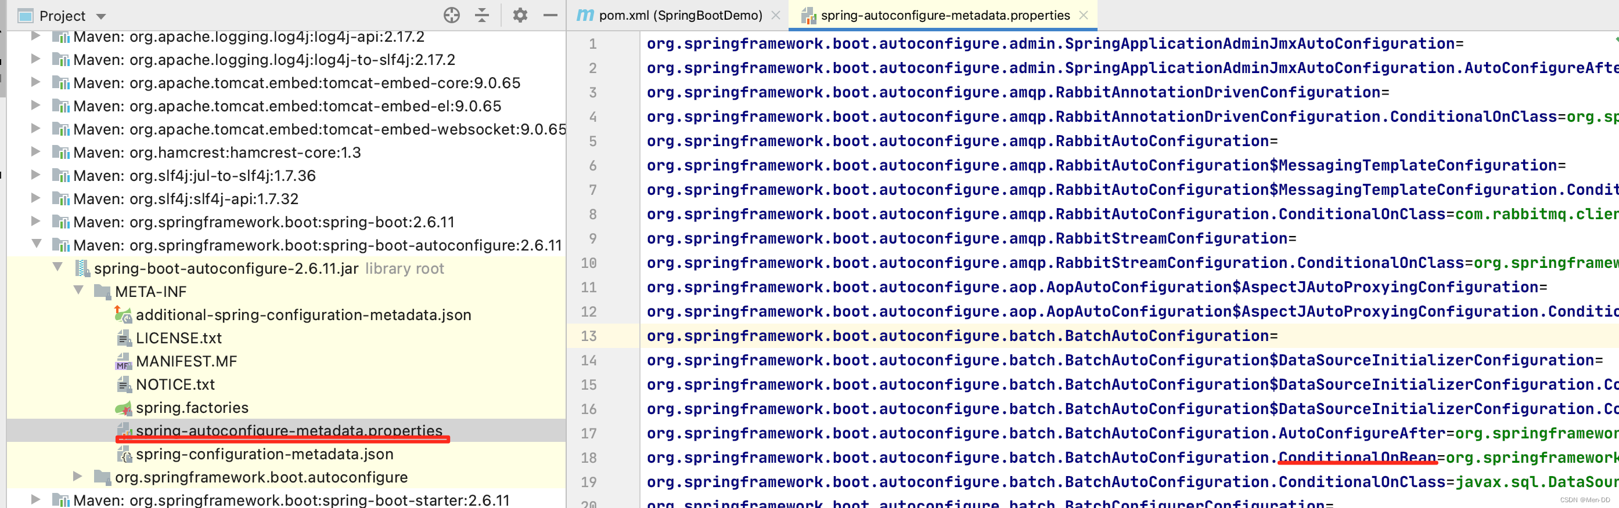Expand hamcrest-core:1.3 library node
The height and width of the screenshot is (508, 1619).
36,152
